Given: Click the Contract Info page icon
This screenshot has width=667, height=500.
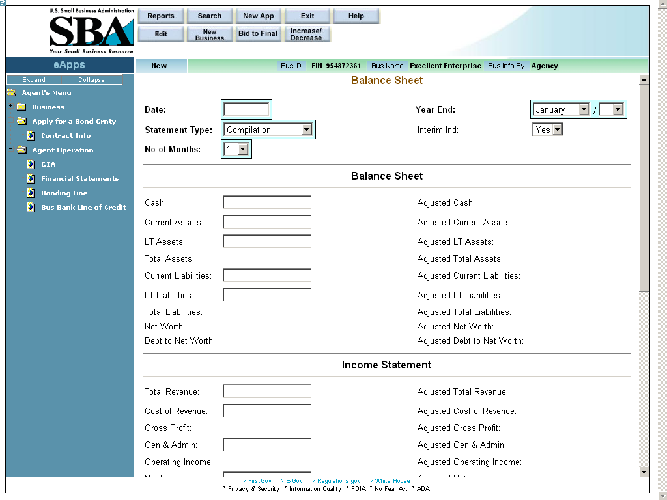Looking at the screenshot, I should point(31,136).
